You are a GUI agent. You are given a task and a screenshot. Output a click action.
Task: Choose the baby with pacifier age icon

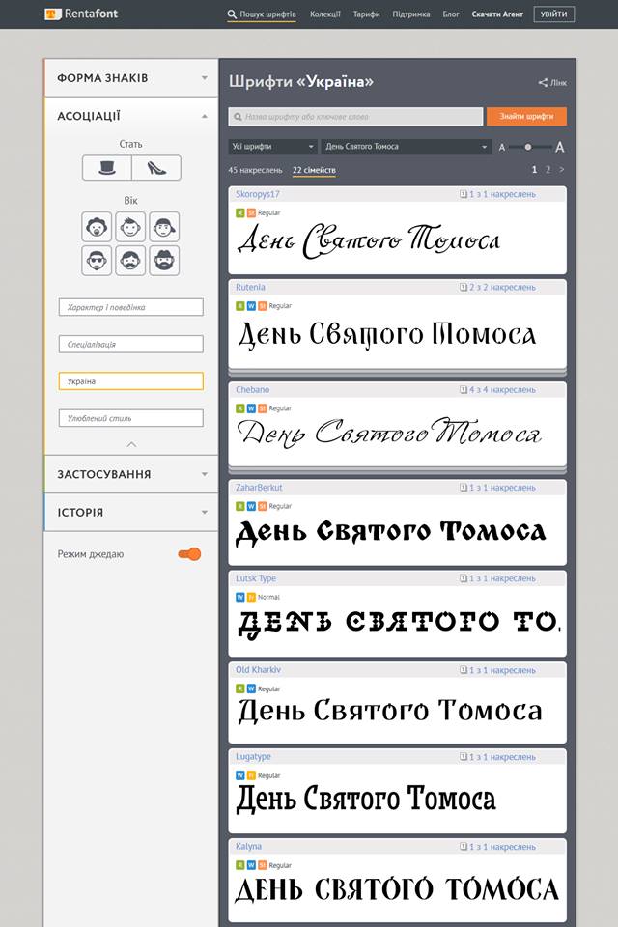point(97,227)
